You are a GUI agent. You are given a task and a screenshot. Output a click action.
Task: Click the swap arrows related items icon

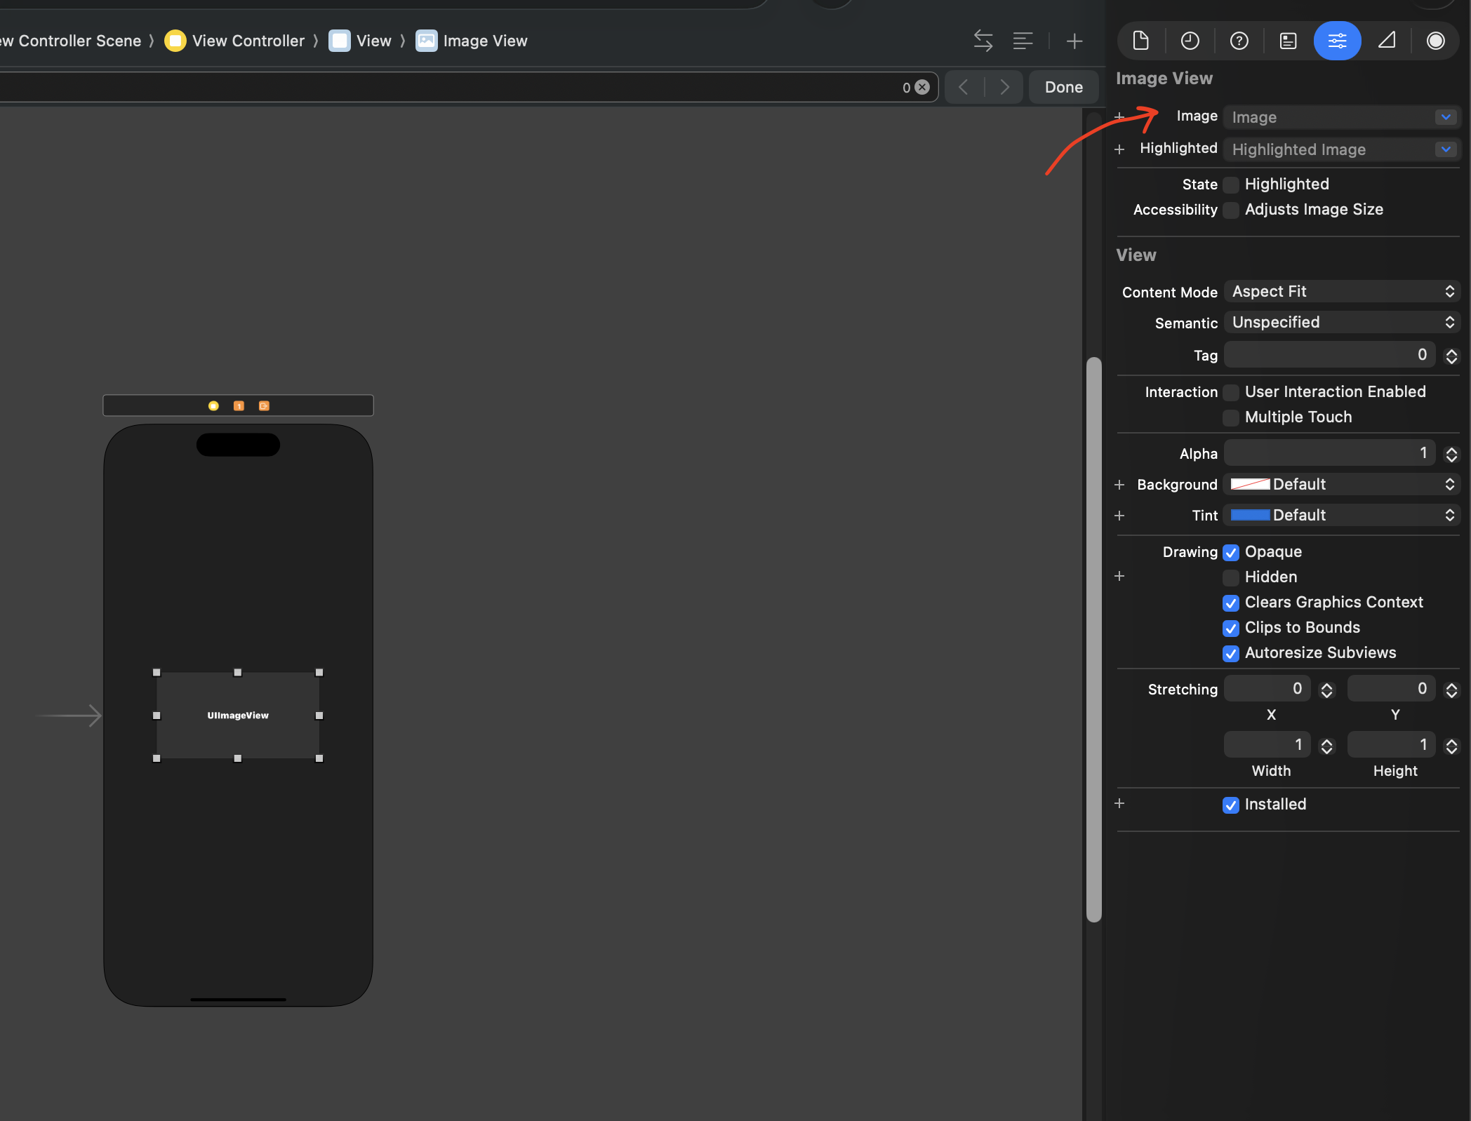983,41
